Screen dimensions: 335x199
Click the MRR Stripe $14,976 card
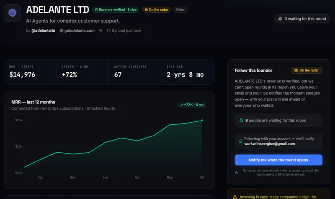(30, 72)
